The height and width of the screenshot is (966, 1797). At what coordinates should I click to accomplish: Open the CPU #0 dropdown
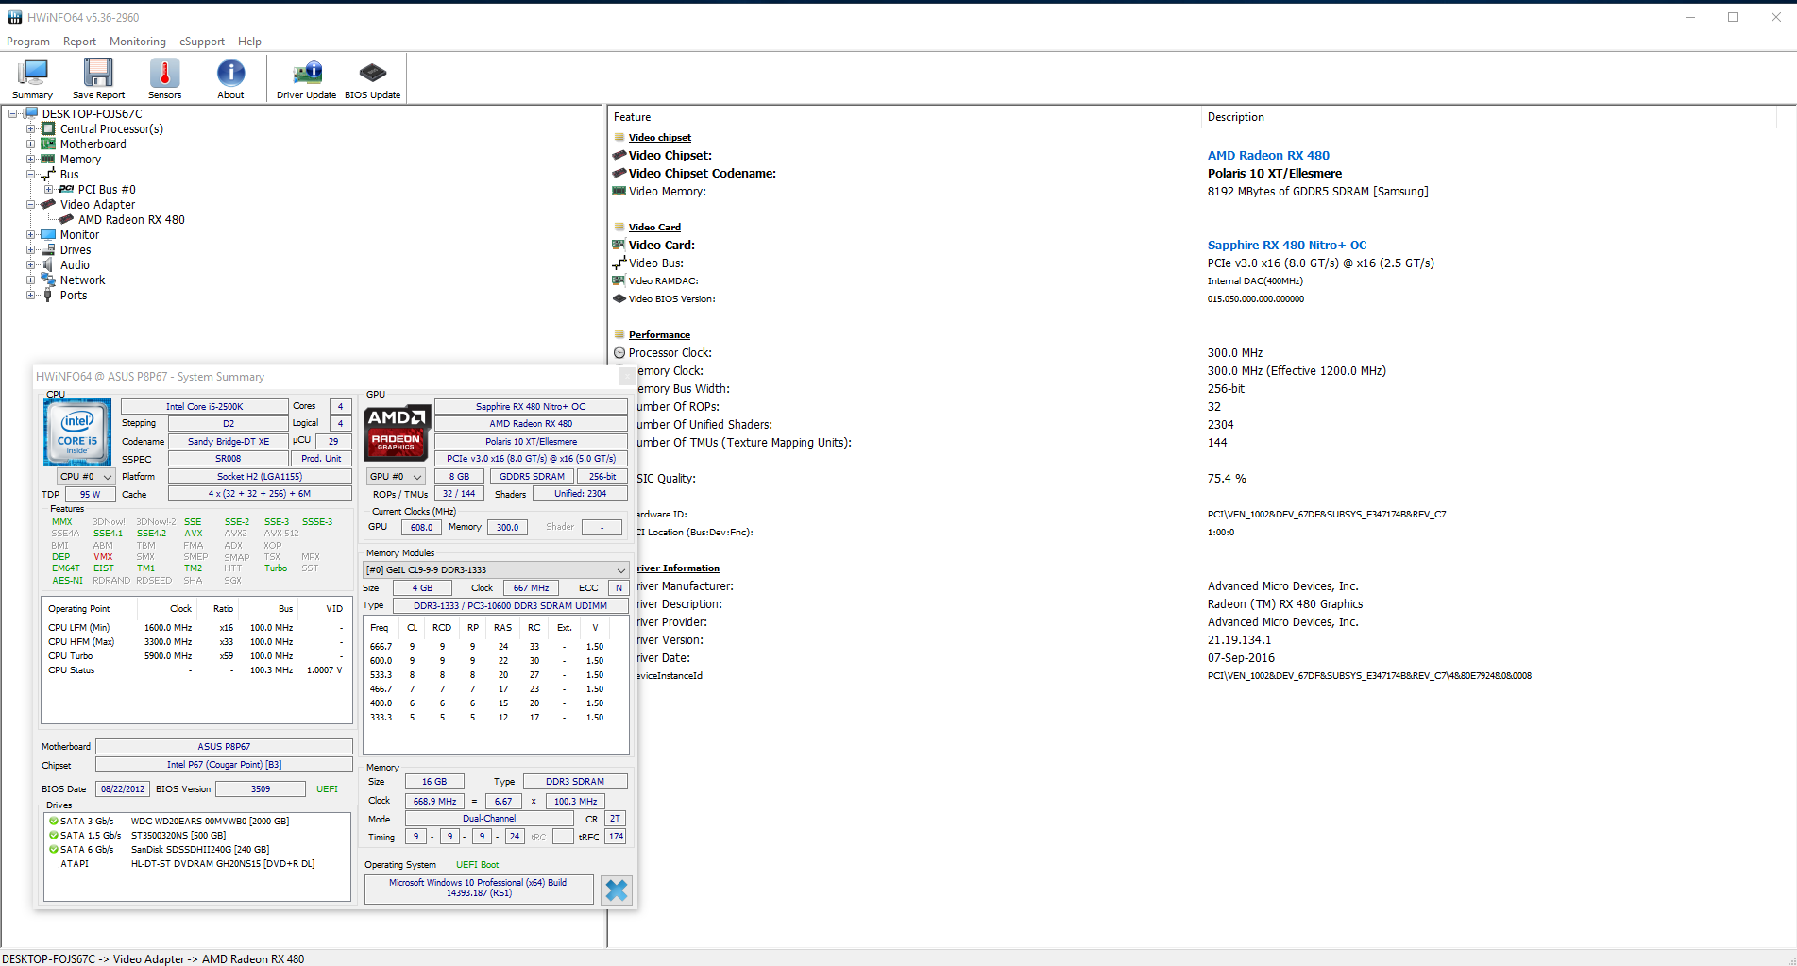pyautogui.click(x=86, y=477)
